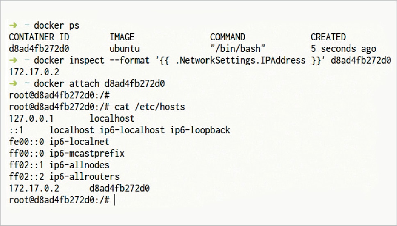397x226 pixels.
Task: Click the COMMAND column header
Action: coord(227,37)
